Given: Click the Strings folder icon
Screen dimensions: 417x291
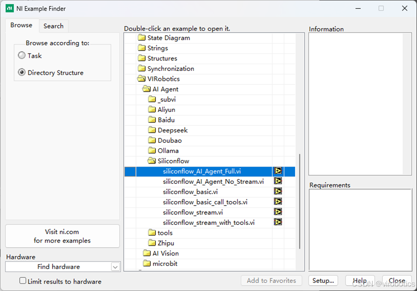Looking at the screenshot, I should pos(142,48).
